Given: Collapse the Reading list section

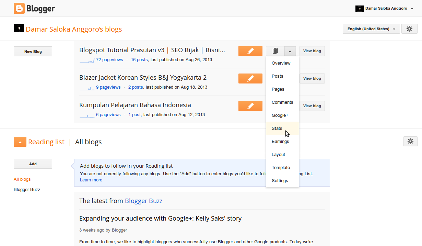Looking at the screenshot, I should 20,141.
